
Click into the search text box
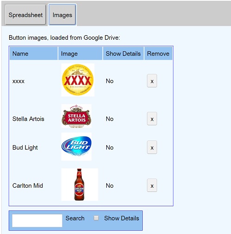tap(37, 221)
